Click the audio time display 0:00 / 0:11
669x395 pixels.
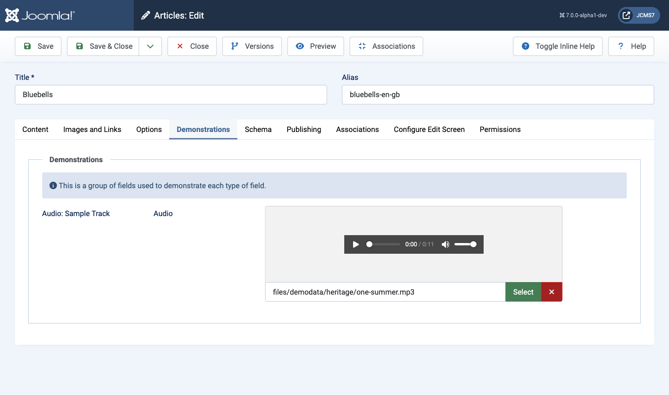tap(420, 244)
